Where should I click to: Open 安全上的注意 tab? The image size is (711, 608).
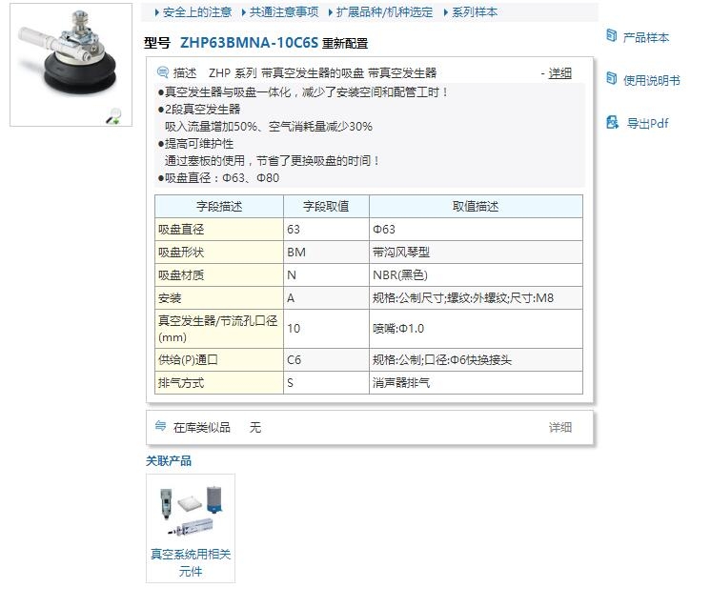[x=197, y=12]
